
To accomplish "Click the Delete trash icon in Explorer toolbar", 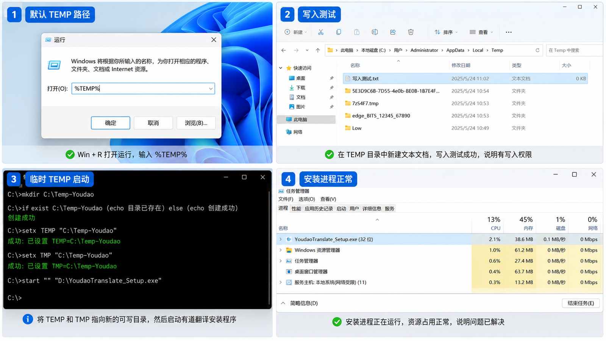I will pyautogui.click(x=411, y=32).
